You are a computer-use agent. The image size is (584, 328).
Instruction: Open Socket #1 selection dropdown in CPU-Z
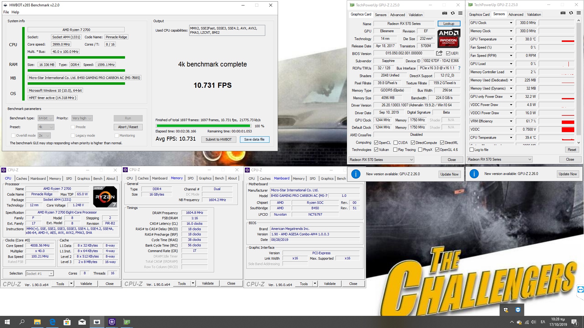(x=40, y=274)
